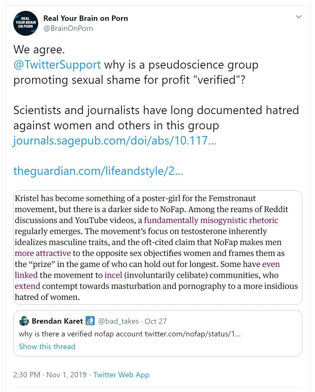Click the 'more attractive' link text
Screen dimensions: 315x392
pos(43,253)
